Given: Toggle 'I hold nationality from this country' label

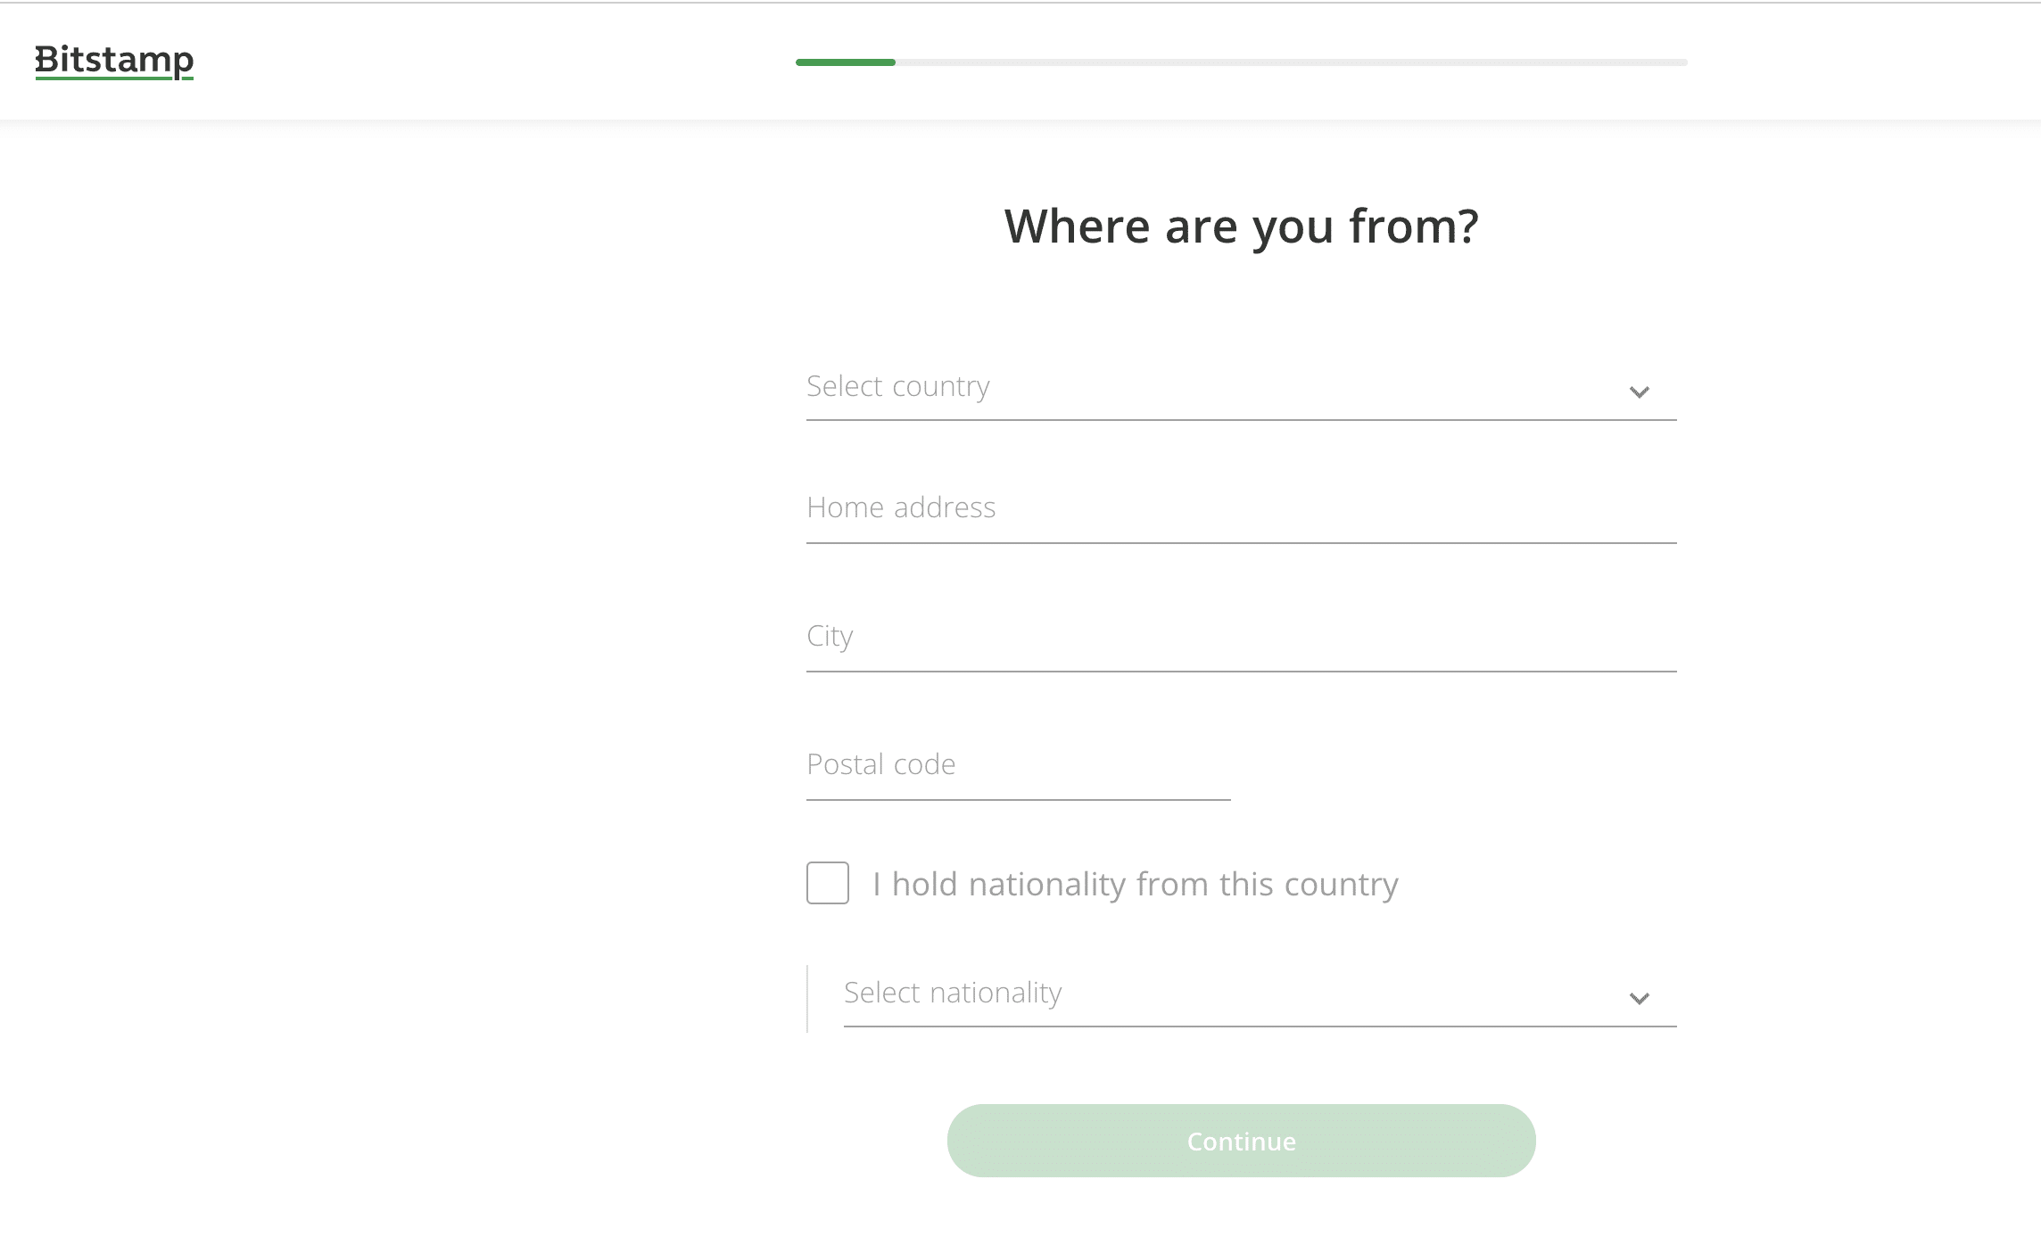Looking at the screenshot, I should 1136,884.
